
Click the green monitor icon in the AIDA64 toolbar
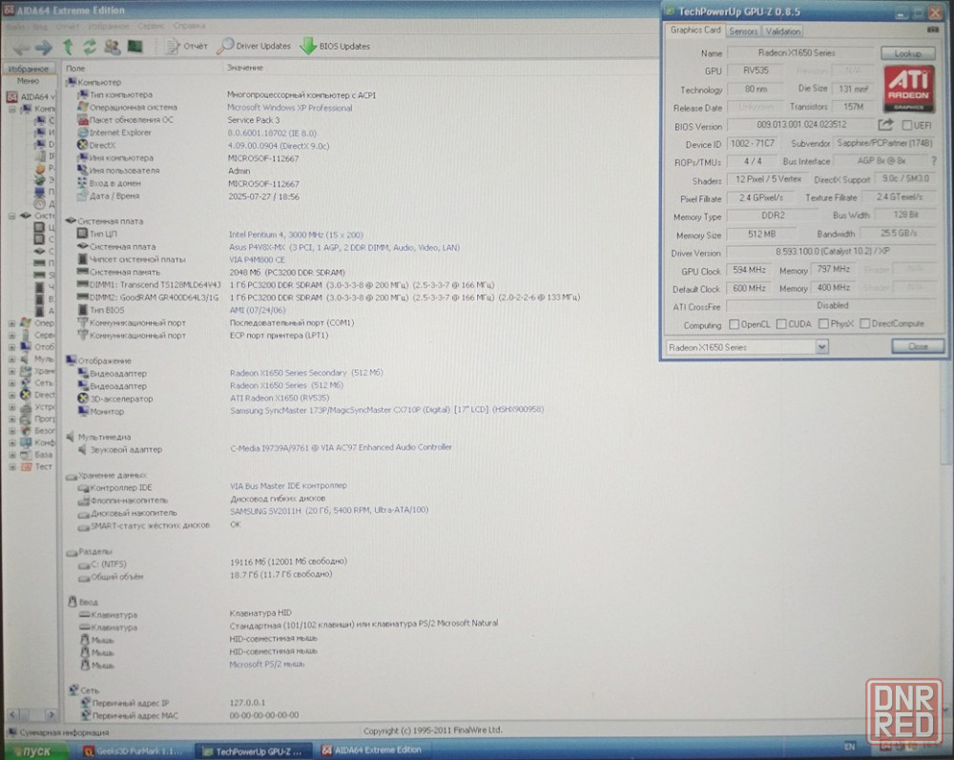click(x=135, y=46)
